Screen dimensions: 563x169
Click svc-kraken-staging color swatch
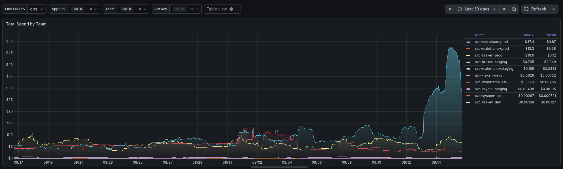click(468, 62)
